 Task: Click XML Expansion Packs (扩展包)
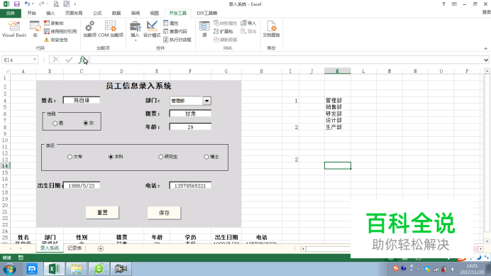(223, 31)
